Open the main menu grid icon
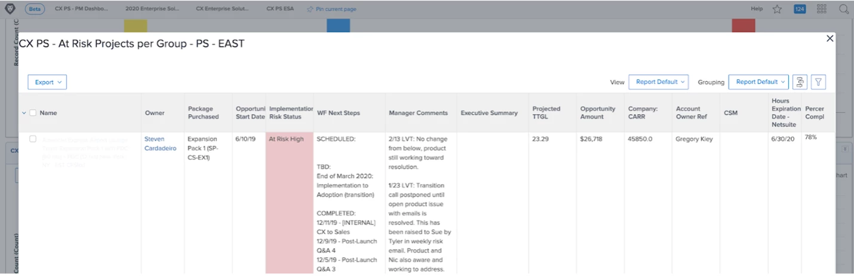The width and height of the screenshot is (854, 277). (821, 9)
